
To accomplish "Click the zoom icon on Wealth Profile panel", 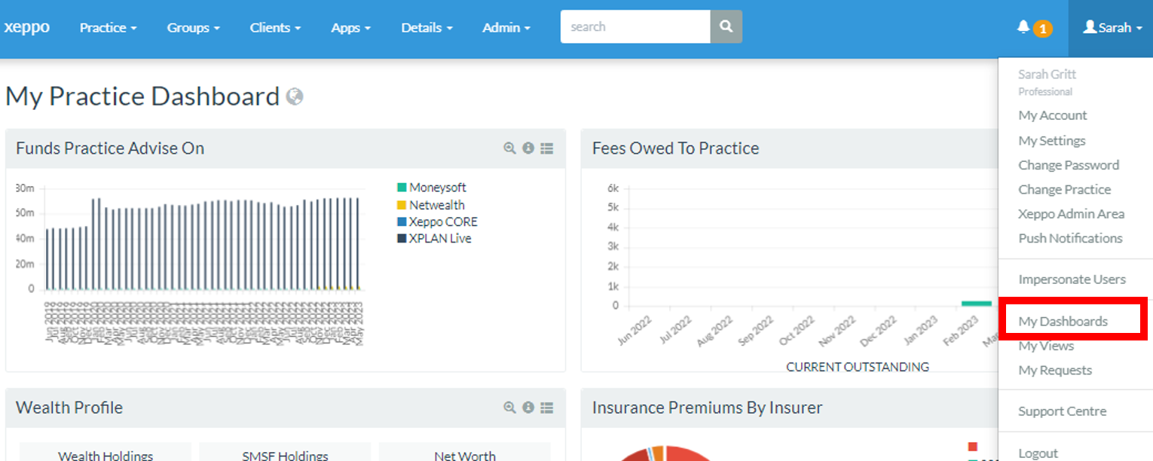I will [x=510, y=408].
